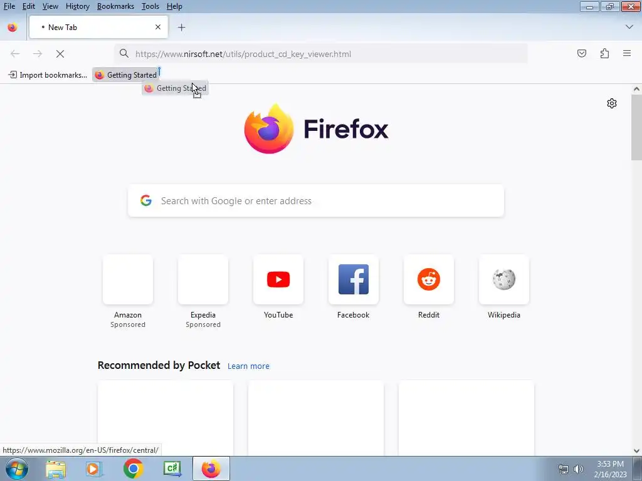Click the Firefox View pinned icon
Image resolution: width=642 pixels, height=481 pixels.
coord(13,27)
